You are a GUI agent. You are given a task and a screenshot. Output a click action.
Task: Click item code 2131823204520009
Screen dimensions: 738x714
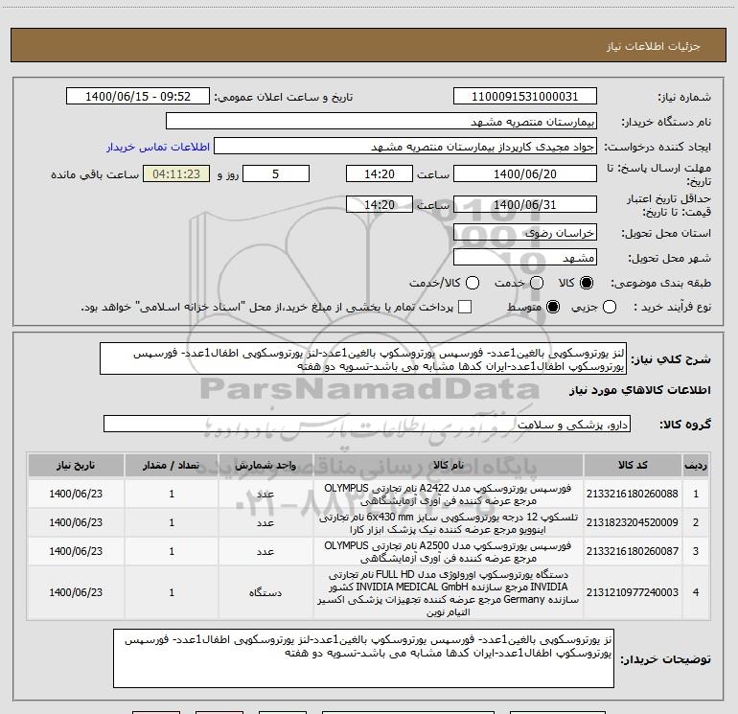point(633,522)
